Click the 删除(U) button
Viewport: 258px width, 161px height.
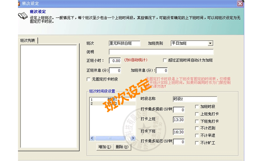122,147
